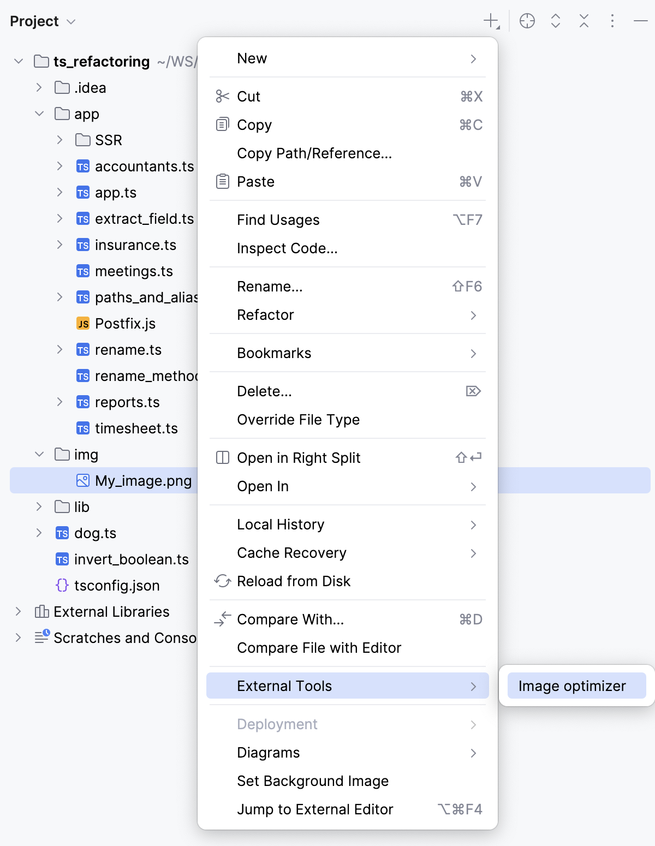
Task: Click the scissors icon next to Cut
Action: click(222, 96)
